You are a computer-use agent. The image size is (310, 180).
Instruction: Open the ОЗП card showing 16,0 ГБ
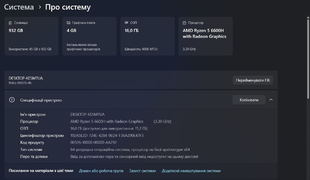(x=147, y=36)
